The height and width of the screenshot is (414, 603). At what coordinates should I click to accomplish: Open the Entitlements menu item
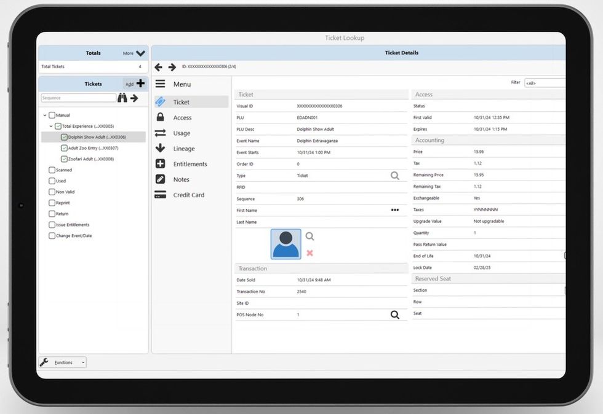pyautogui.click(x=190, y=164)
